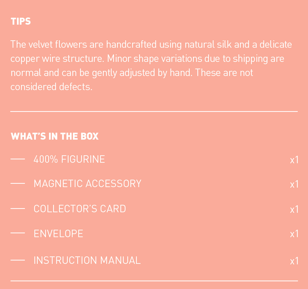308x289 pixels.
Task: Click the x1 quantity for 400% FIGURINE
Action: [294, 160]
